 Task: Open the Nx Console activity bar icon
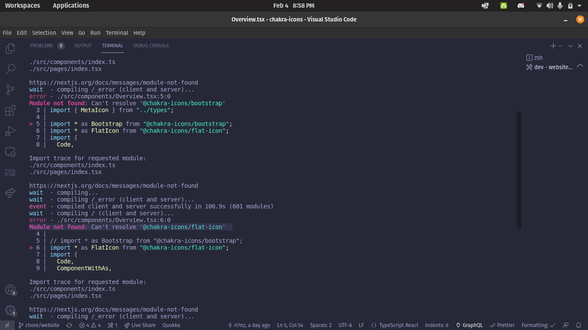10,172
